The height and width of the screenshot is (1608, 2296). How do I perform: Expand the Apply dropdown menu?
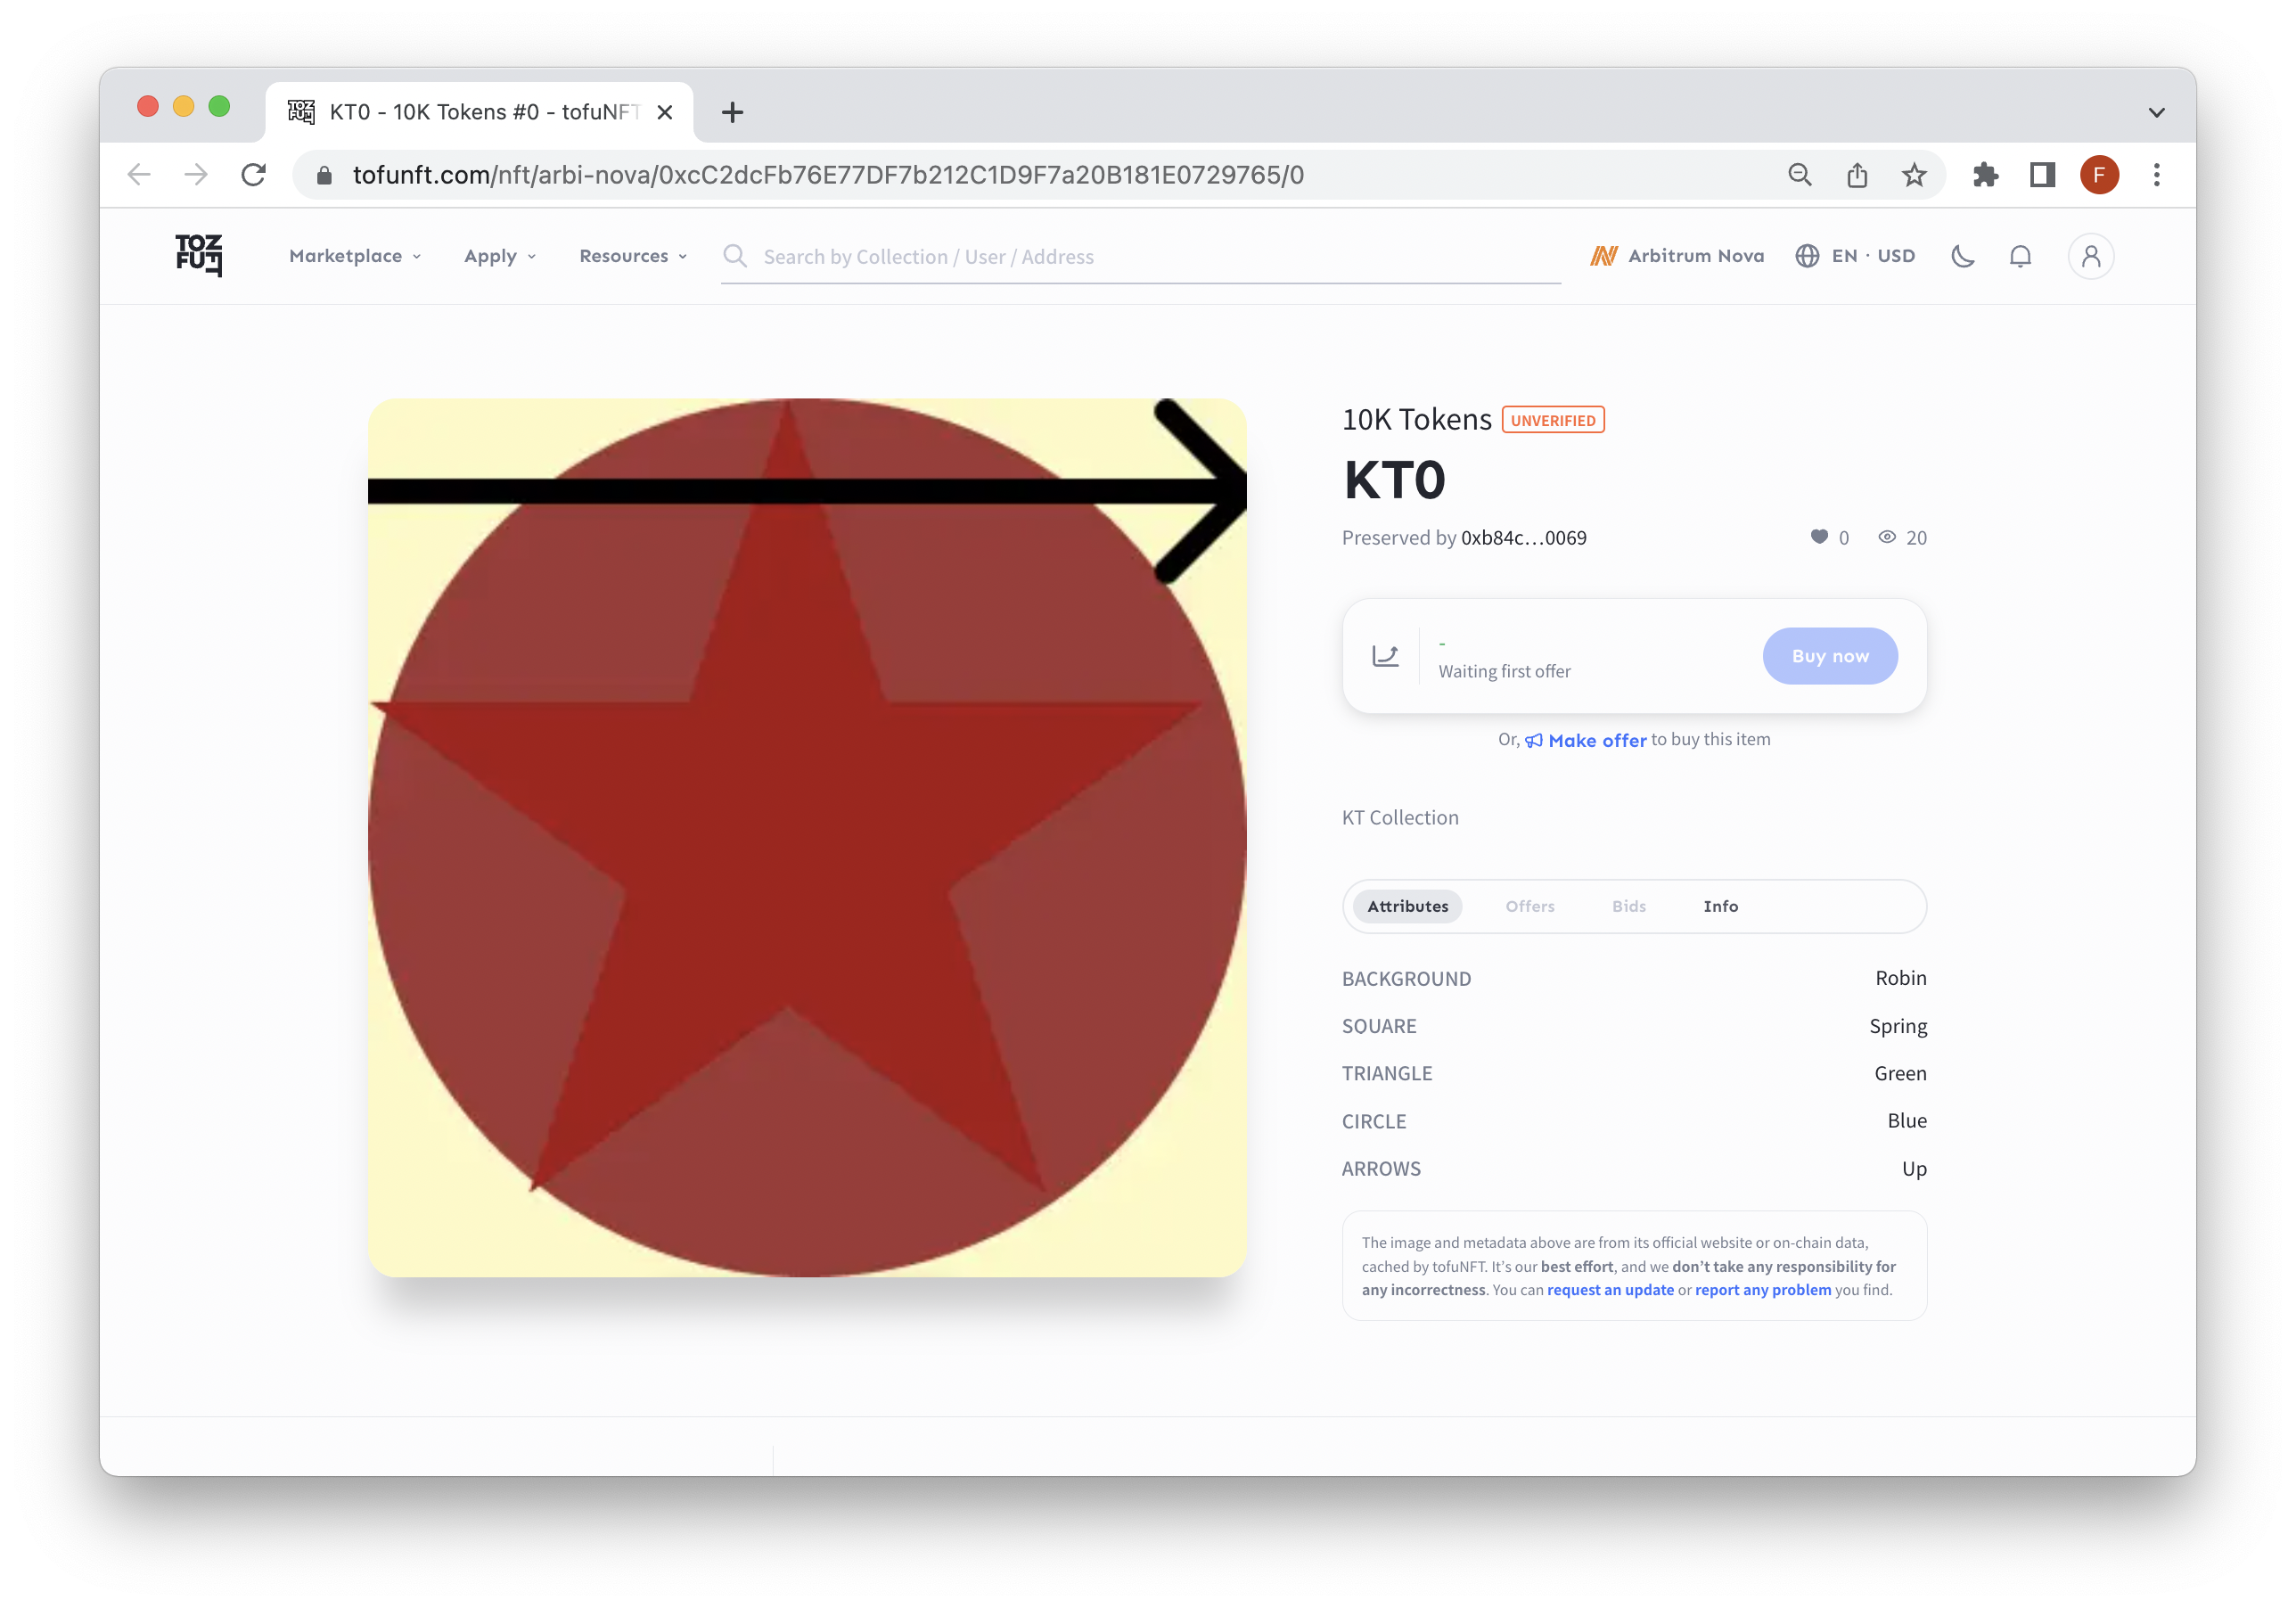[x=500, y=256]
